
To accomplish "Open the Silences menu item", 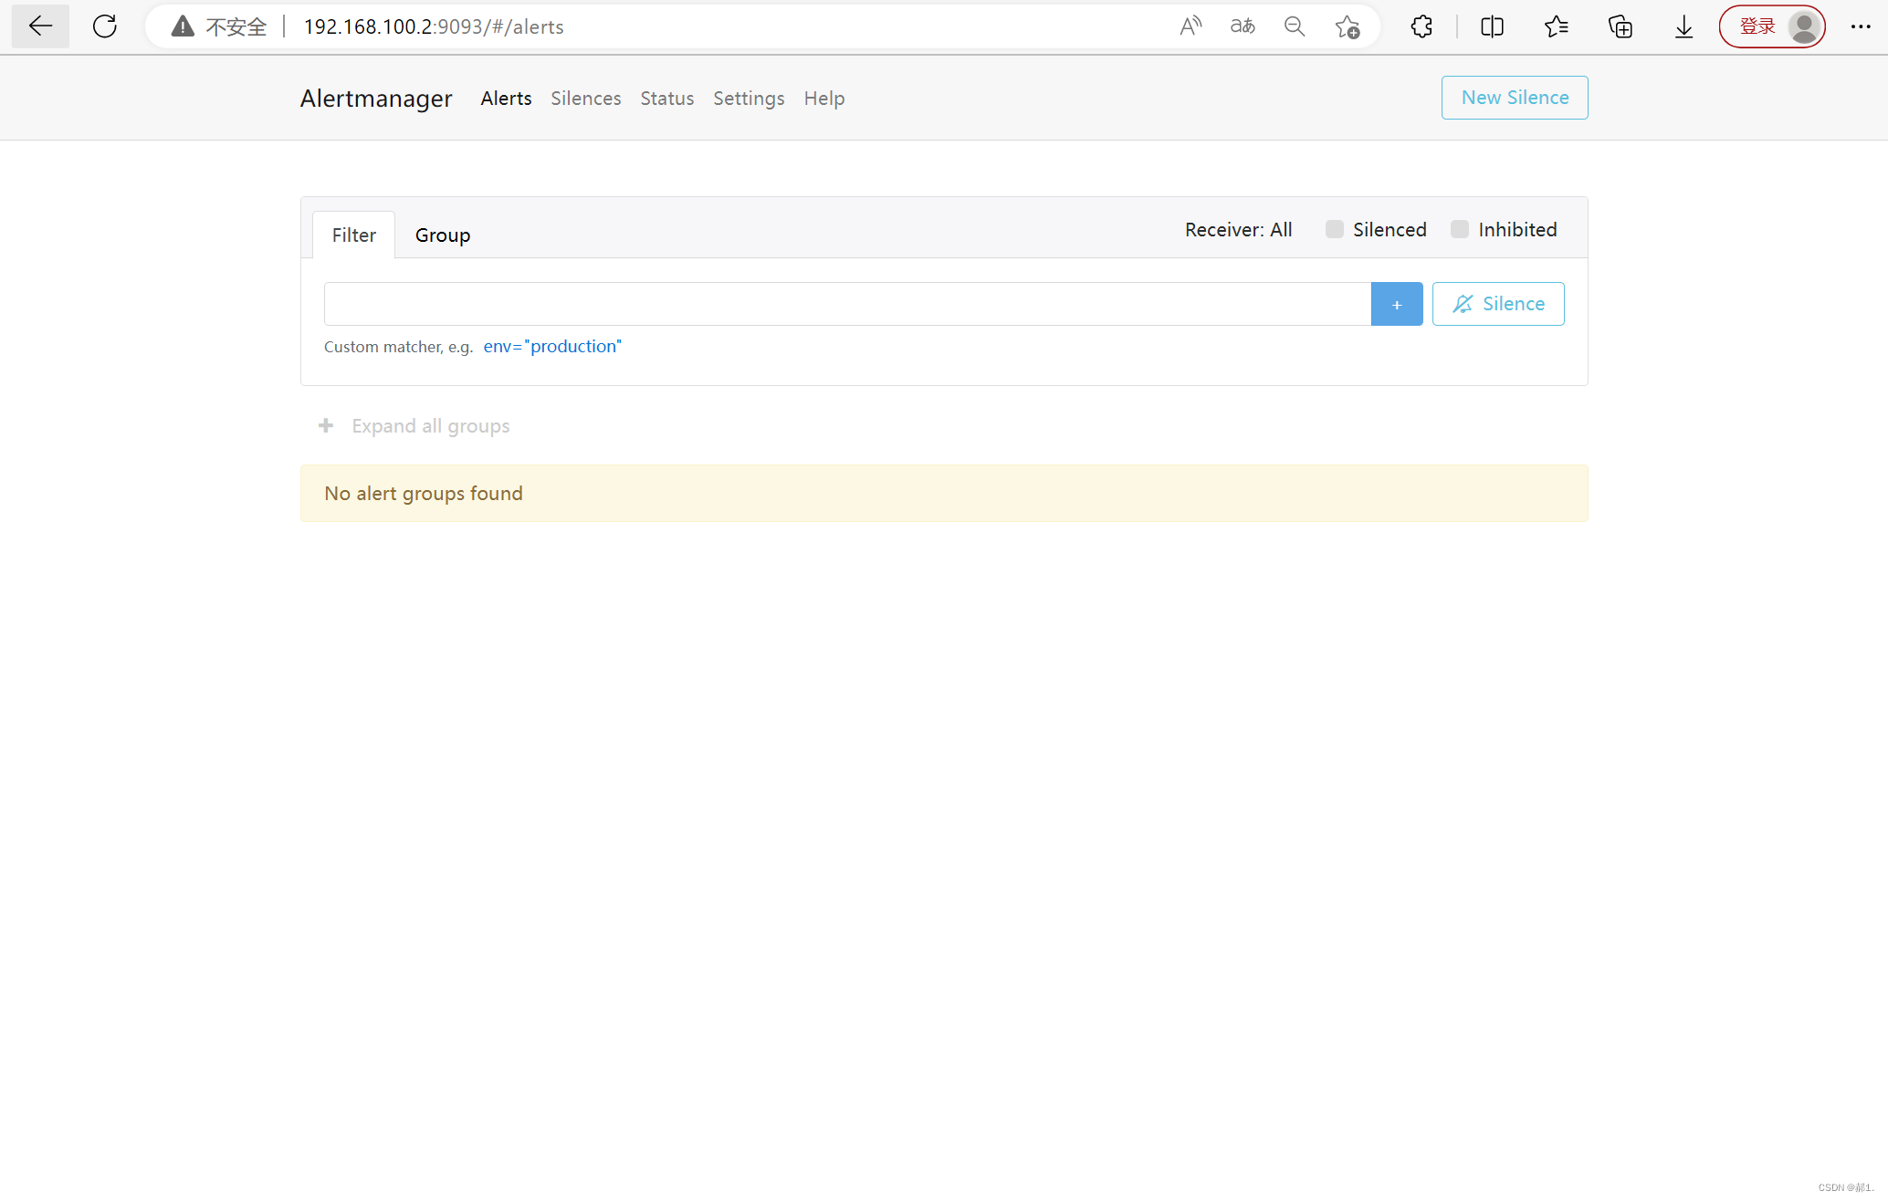I will coord(585,98).
